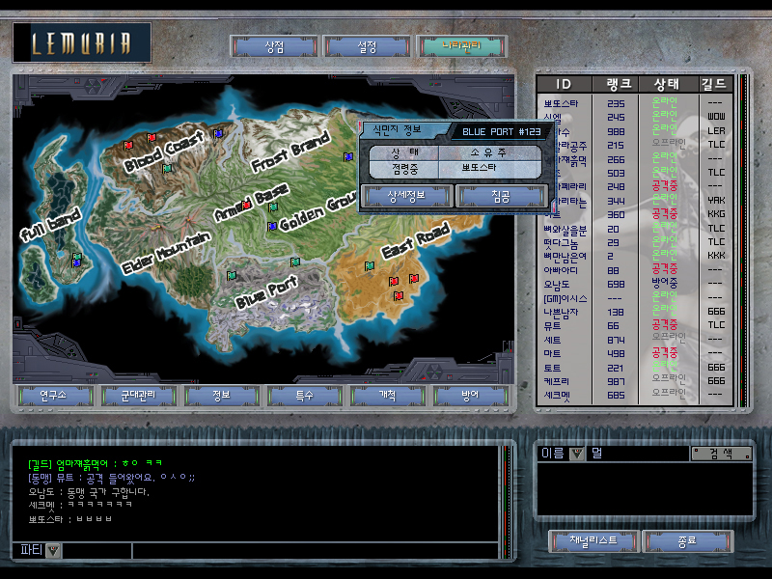Select player 뼈만남은여 in the list
This screenshot has height=579, width=772.
635,256
